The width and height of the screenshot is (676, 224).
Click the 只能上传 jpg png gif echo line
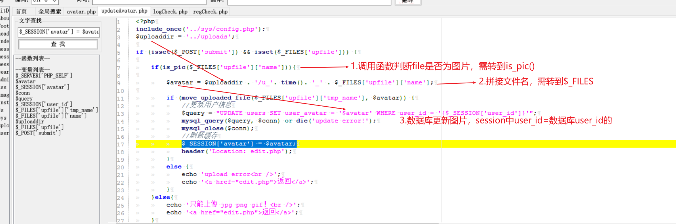point(233,205)
